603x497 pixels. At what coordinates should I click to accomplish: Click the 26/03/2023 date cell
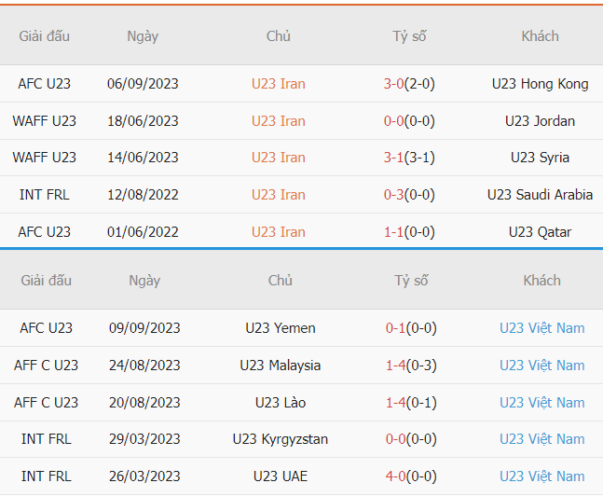point(144,476)
